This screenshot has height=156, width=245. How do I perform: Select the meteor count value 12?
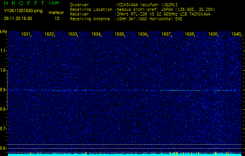pyautogui.click(x=57, y=18)
